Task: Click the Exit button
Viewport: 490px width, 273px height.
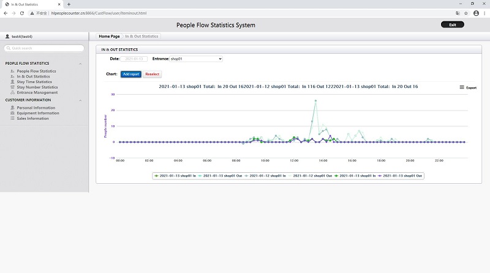Action: click(x=453, y=24)
